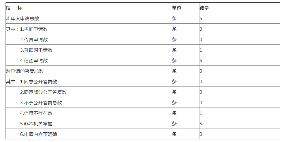Image resolution: width=286 pixels, height=142 pixels.
Task: Select the 本年度申请总数 row label
Action: tap(23, 18)
